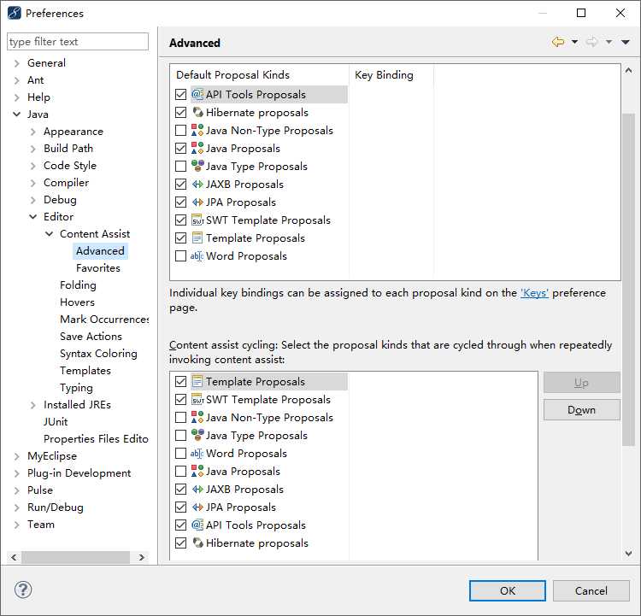Click the Key Binding column header

[391, 75]
